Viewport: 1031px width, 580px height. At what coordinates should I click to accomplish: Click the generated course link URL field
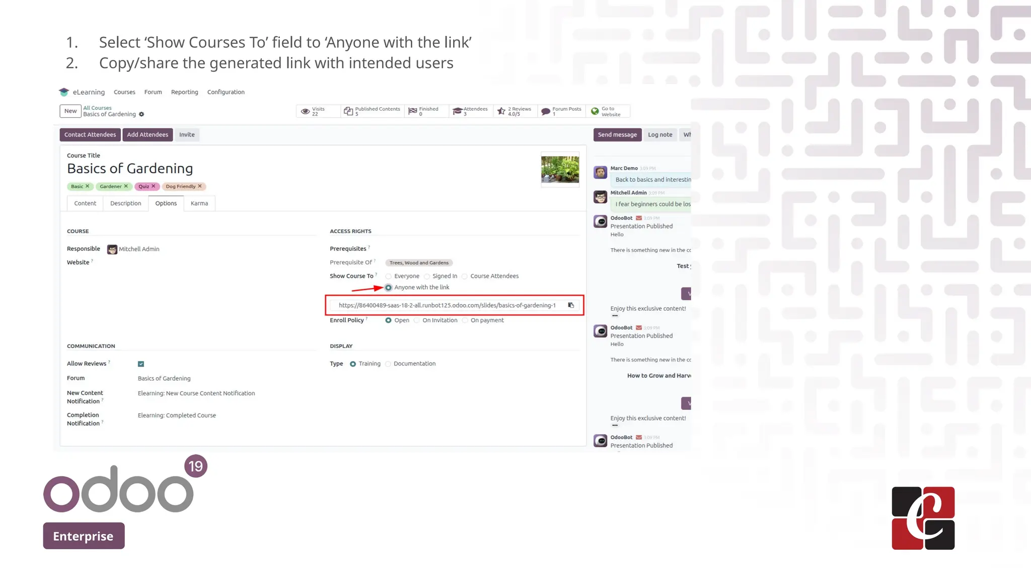pos(447,306)
